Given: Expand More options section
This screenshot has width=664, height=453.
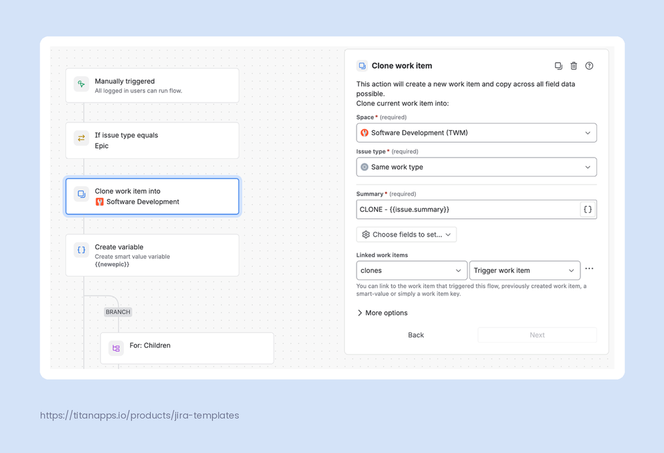Looking at the screenshot, I should (x=383, y=313).
